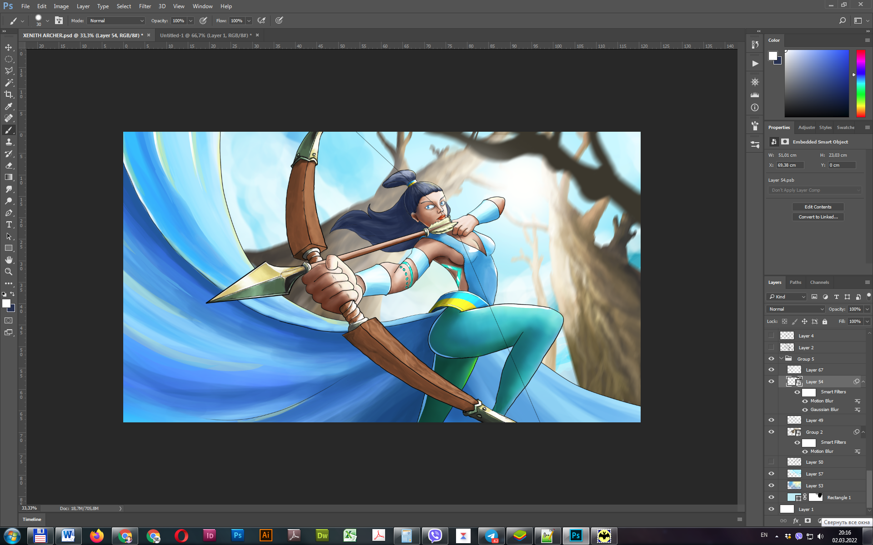This screenshot has height=545, width=873.
Task: Open the Timeline panel tab
Action: 32,519
